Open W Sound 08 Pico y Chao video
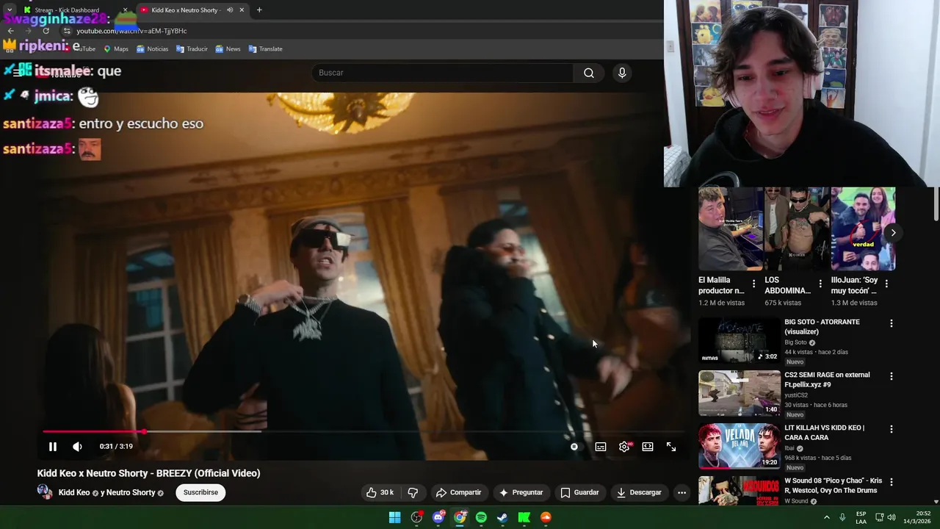The height and width of the screenshot is (529, 940). [834, 486]
